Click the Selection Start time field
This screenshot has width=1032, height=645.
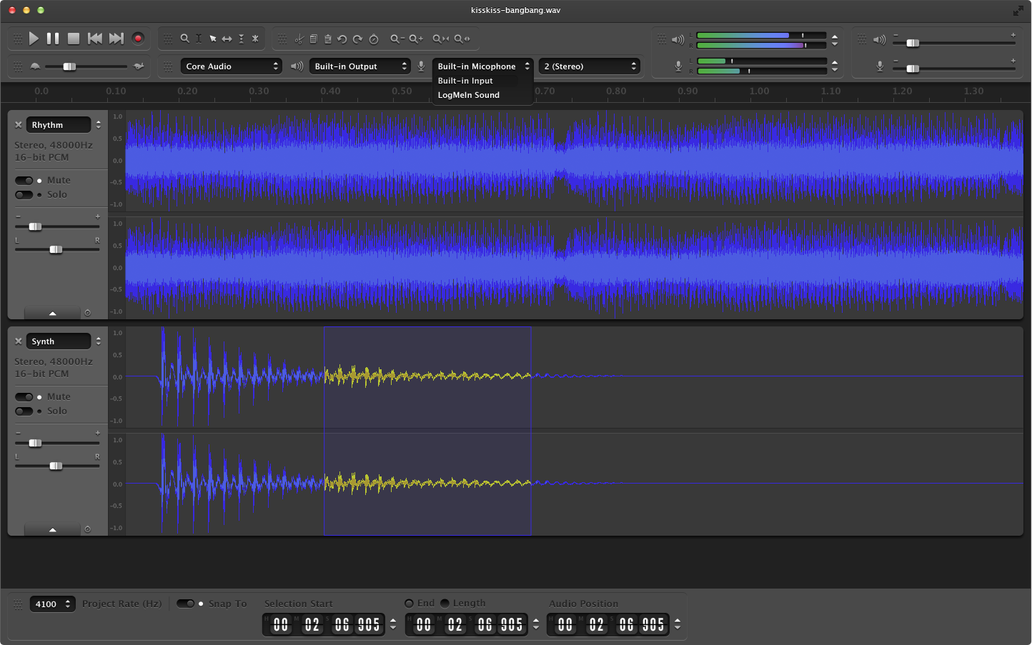tap(324, 625)
